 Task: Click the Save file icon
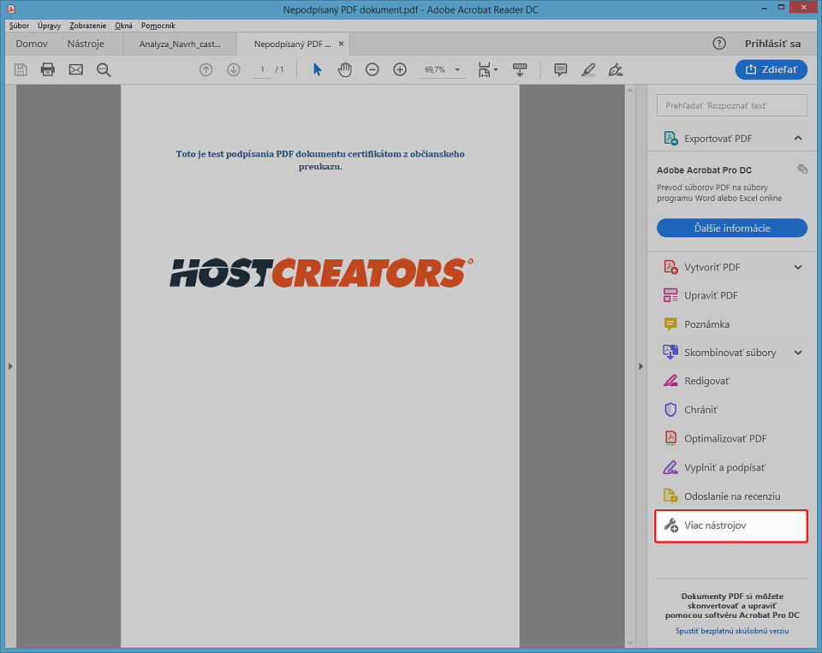tap(21, 69)
